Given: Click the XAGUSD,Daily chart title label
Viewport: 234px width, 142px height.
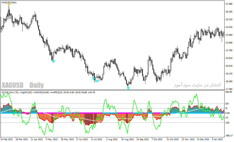Looking at the screenshot, I should point(9,3).
